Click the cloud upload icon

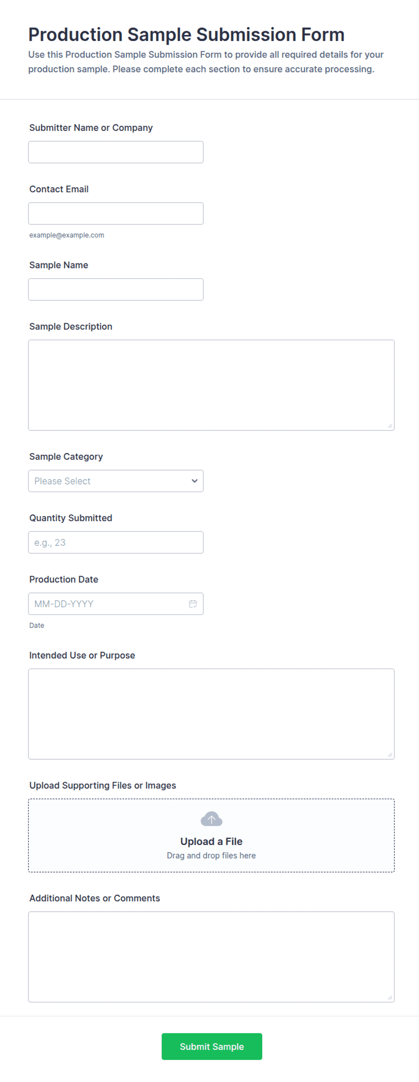click(211, 819)
